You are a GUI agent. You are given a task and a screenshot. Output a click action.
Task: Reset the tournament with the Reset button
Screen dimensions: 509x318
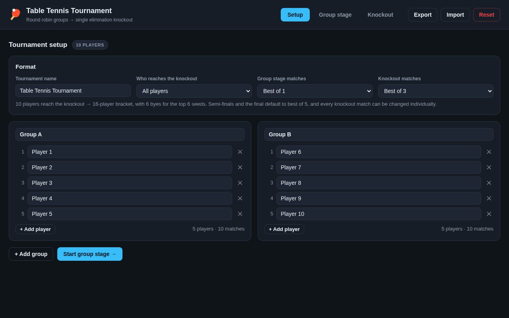click(487, 15)
